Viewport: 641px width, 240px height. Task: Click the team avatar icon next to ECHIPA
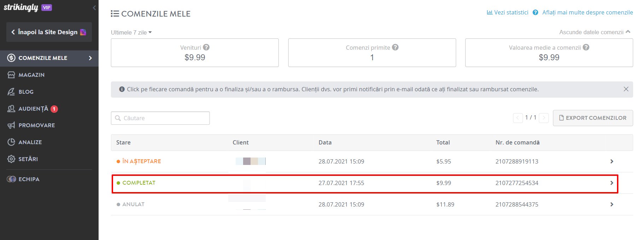pyautogui.click(x=11, y=179)
